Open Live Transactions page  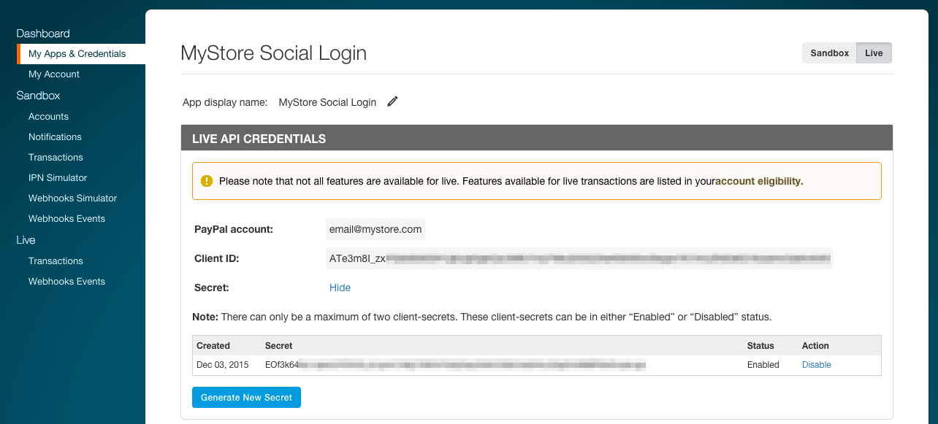[56, 261]
